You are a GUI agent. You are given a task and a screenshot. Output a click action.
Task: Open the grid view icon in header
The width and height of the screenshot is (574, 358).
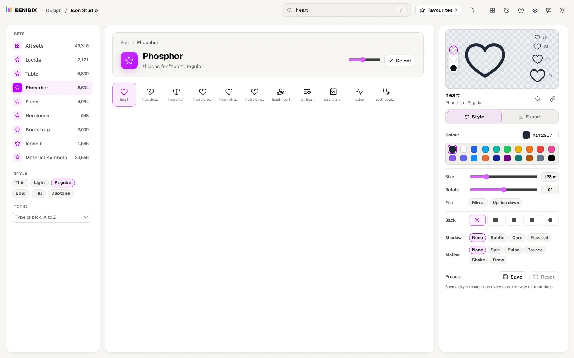tap(493, 10)
